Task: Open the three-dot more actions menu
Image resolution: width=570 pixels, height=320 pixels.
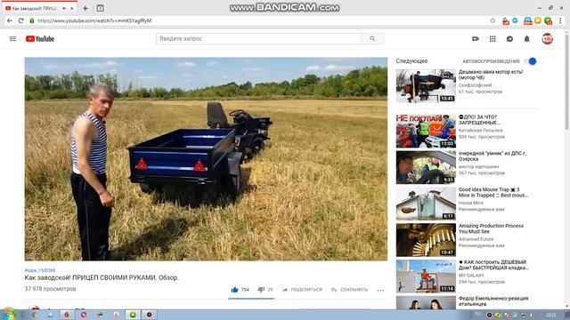Action: pos(380,290)
